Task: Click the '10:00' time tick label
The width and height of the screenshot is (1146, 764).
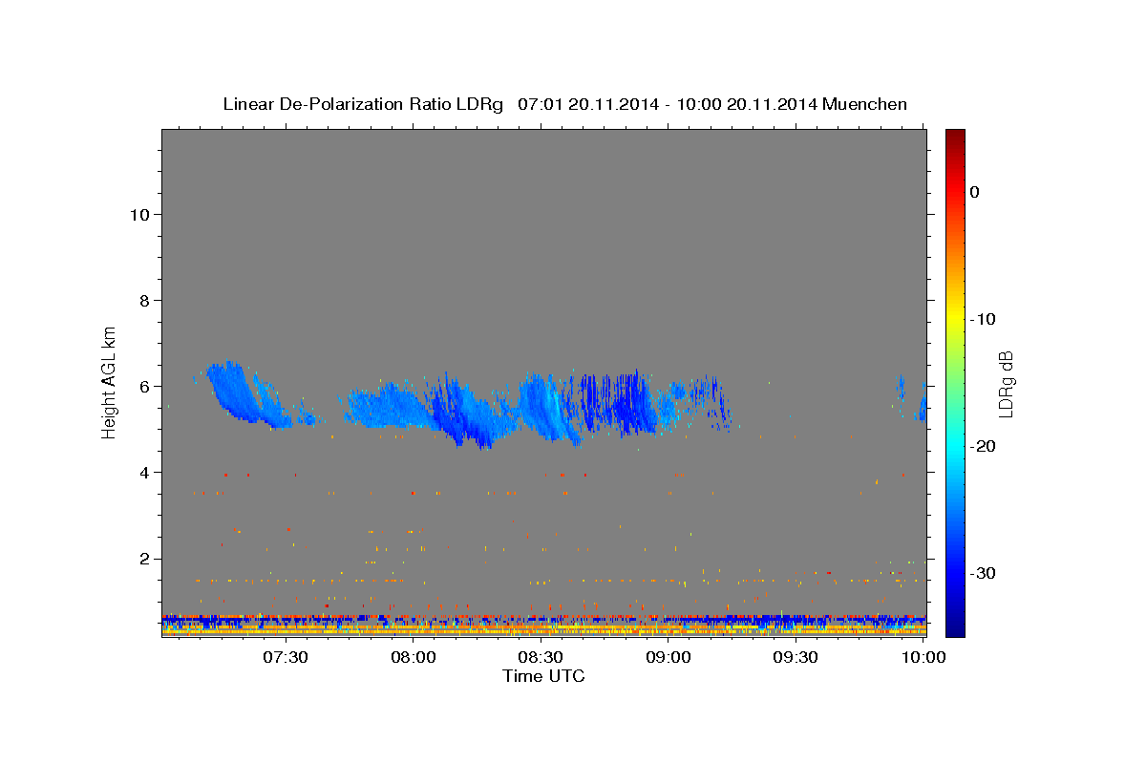Action: pos(923,658)
